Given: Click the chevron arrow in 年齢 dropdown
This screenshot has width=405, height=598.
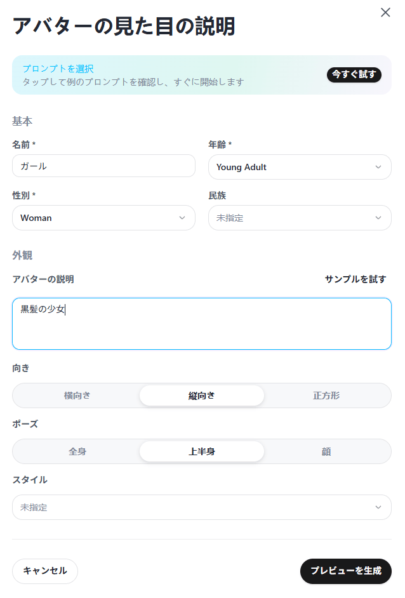Looking at the screenshot, I should 378,167.
